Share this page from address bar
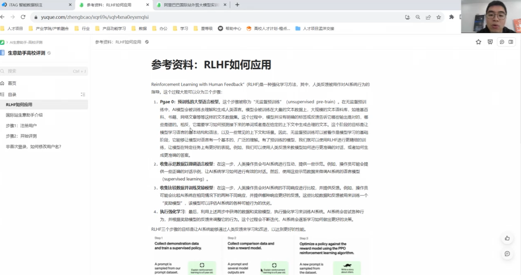Screen dimensions: 521x275 click(428, 17)
